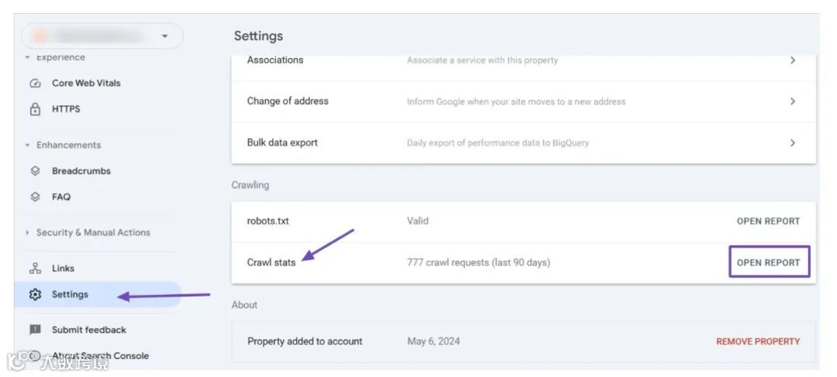Collapse the Experience section
837x377 pixels.
coord(28,57)
